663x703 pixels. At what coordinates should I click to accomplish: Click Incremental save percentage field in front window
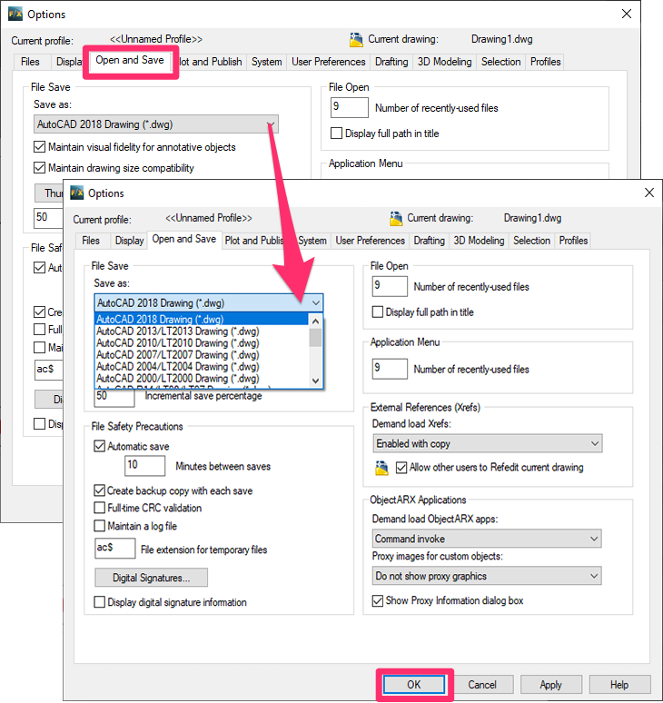114,397
